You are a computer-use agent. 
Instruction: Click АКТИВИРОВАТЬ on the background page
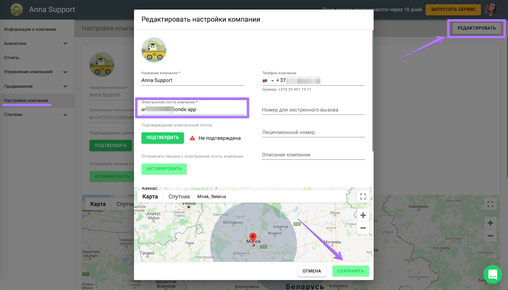point(112,177)
